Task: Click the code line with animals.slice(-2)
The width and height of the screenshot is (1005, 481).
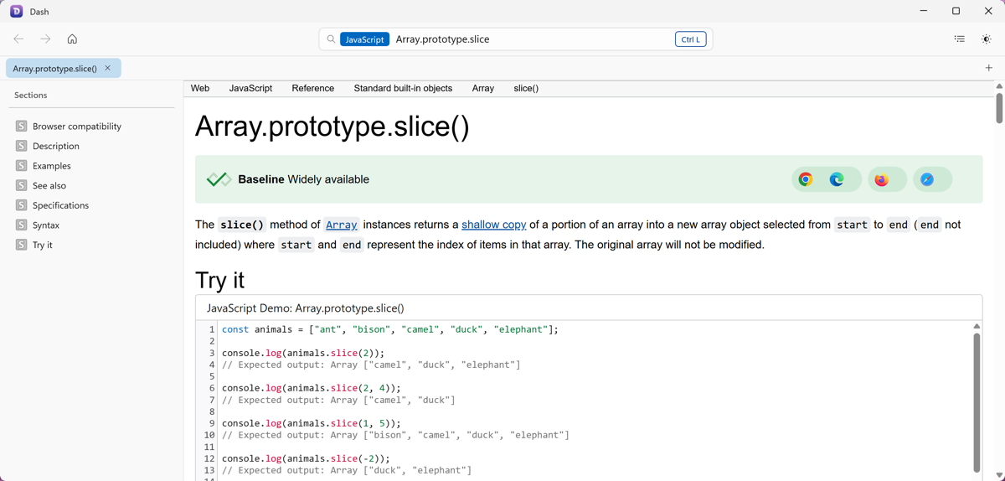Action: tap(307, 458)
